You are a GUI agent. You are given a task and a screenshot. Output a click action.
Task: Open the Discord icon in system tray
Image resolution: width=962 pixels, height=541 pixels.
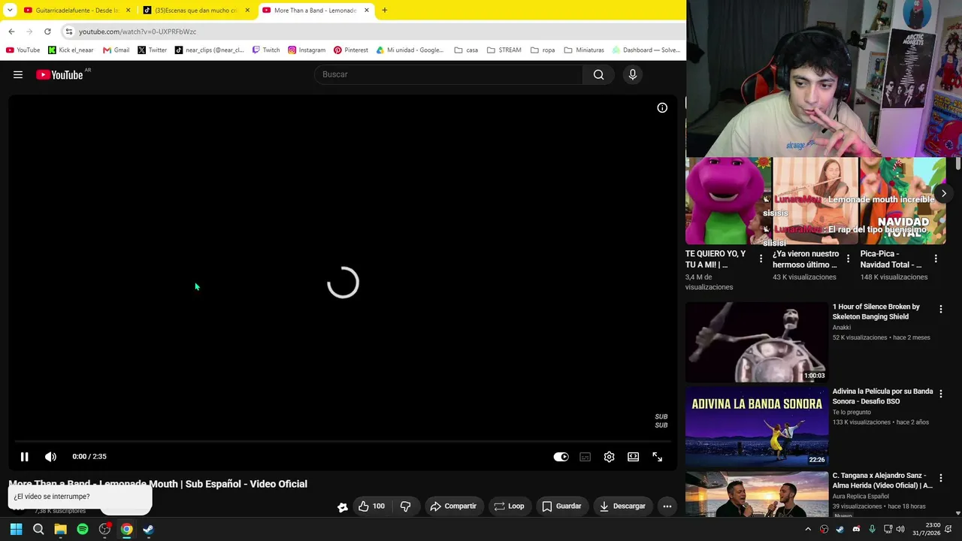tap(856, 529)
